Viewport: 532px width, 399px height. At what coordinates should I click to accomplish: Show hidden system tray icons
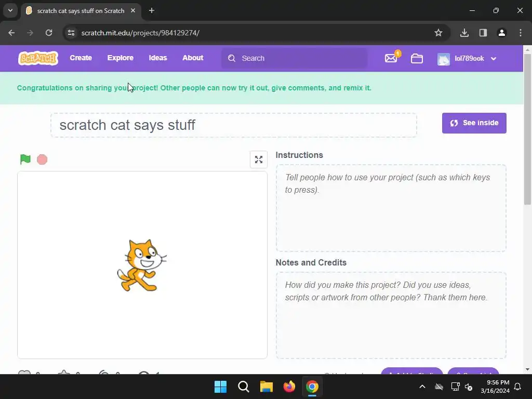tap(422, 387)
